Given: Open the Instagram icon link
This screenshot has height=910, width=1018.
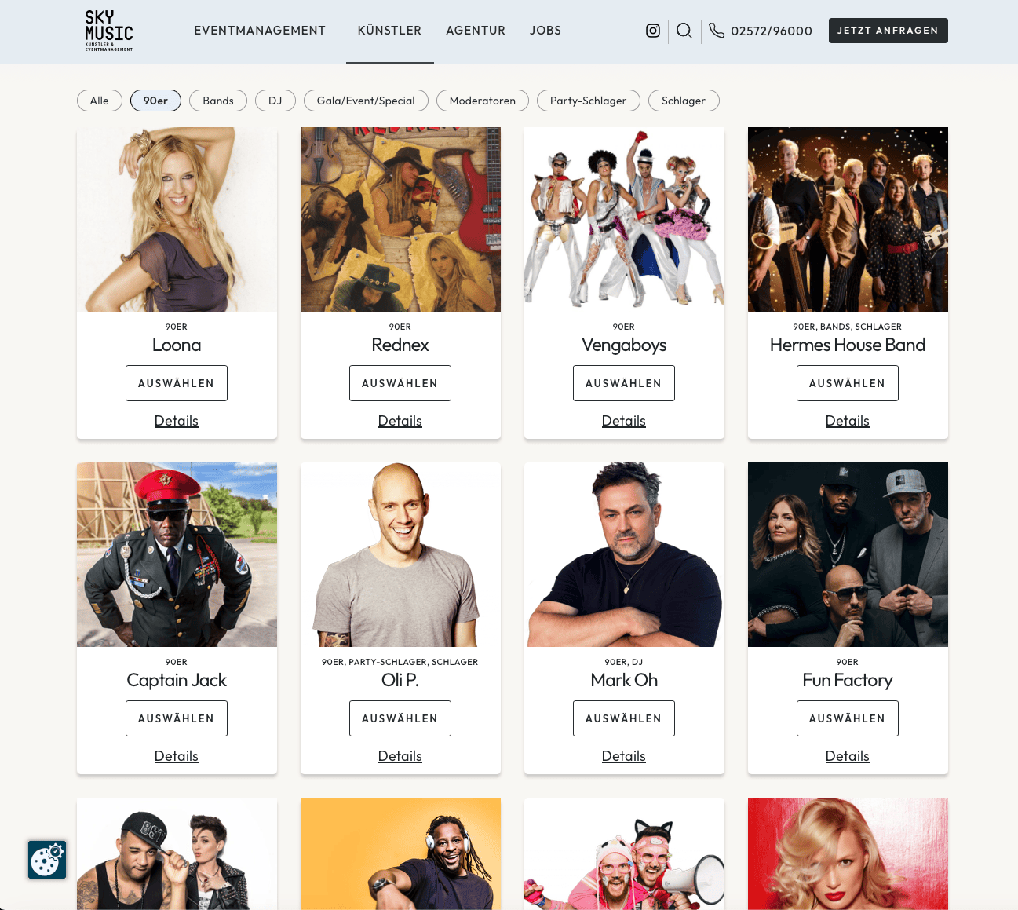Looking at the screenshot, I should click(652, 31).
